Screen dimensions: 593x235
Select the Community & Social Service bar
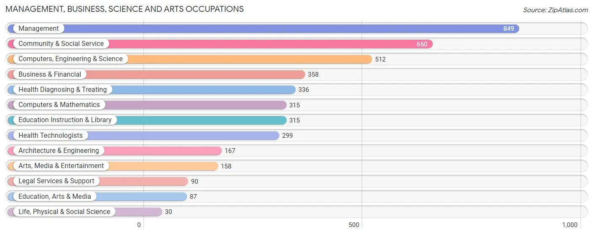point(220,44)
